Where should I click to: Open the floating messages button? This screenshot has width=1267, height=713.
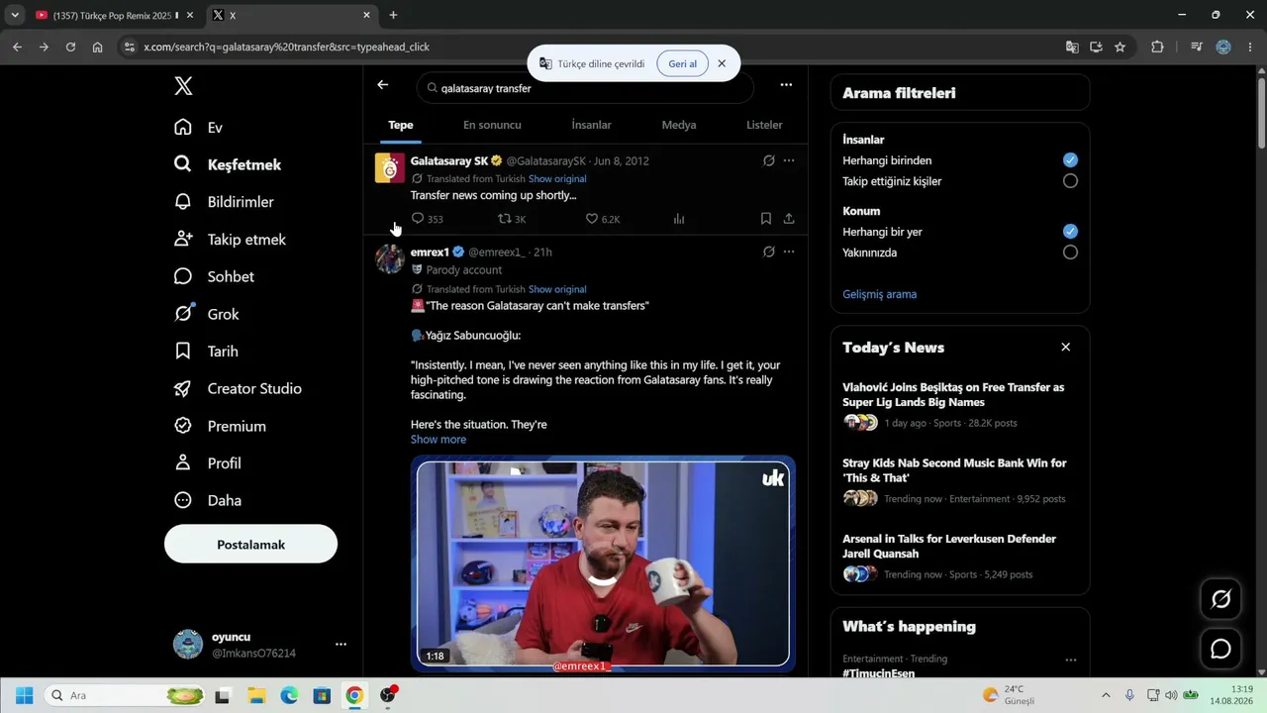[x=1220, y=649]
